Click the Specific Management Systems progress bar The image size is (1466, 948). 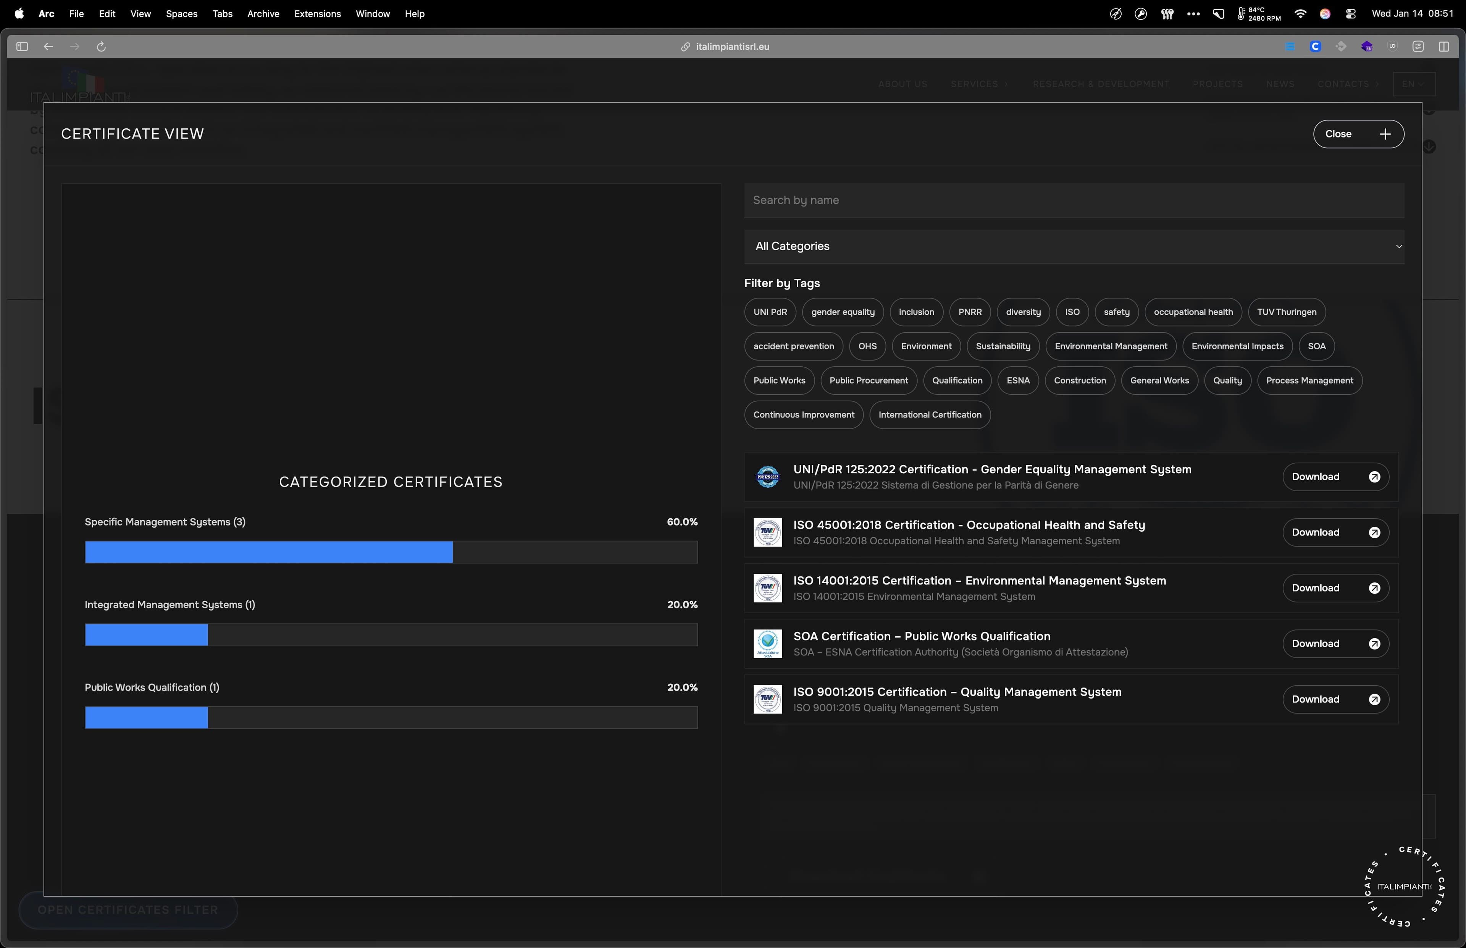pos(391,552)
